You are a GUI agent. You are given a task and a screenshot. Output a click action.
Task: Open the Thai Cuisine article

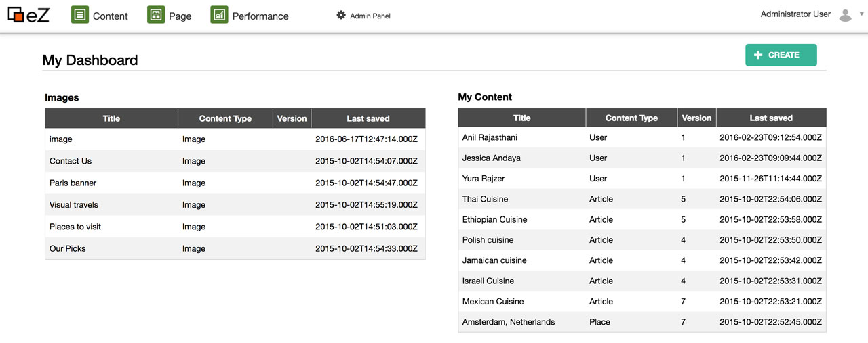click(485, 199)
